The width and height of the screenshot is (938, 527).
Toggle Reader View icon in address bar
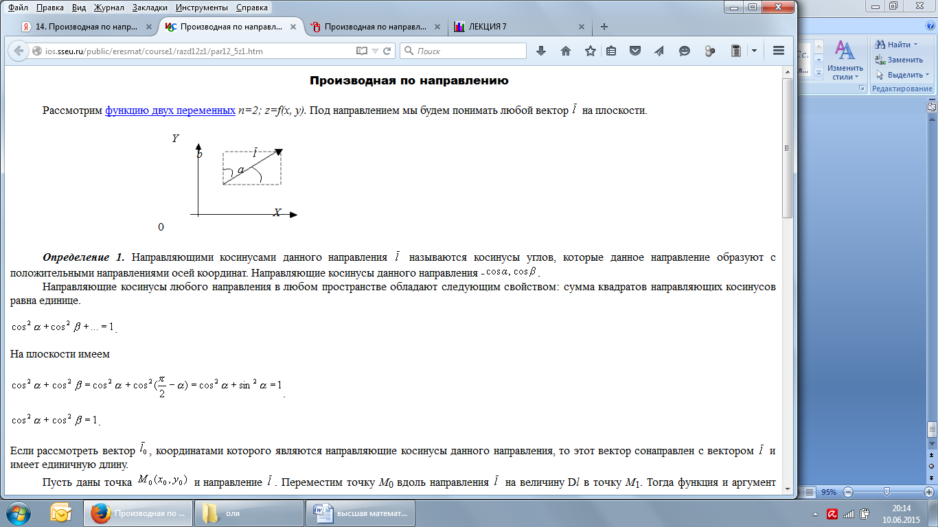(x=362, y=51)
